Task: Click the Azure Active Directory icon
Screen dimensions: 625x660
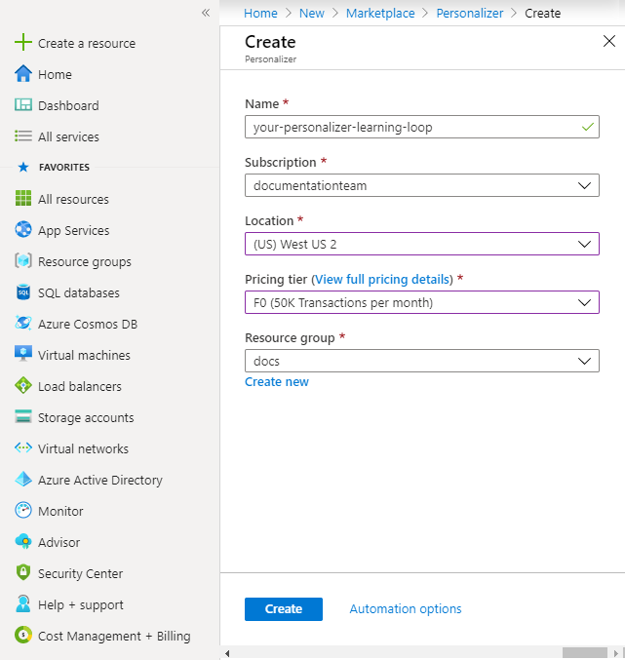Action: pyautogui.click(x=23, y=480)
